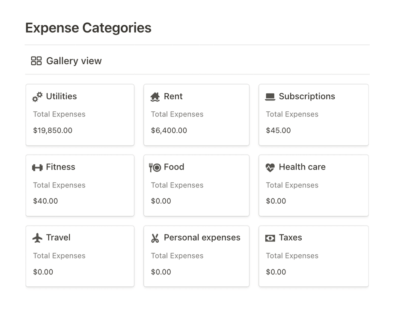Select the scissors icon on Personal expenses

[x=155, y=238]
